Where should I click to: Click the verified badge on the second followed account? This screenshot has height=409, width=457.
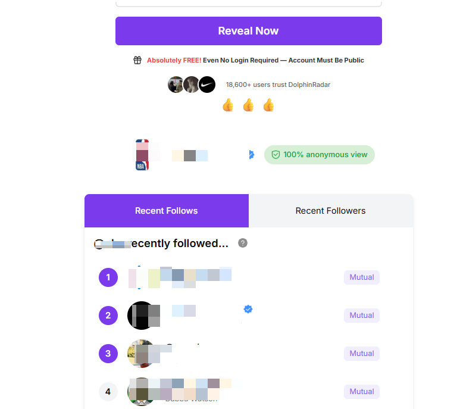(248, 309)
